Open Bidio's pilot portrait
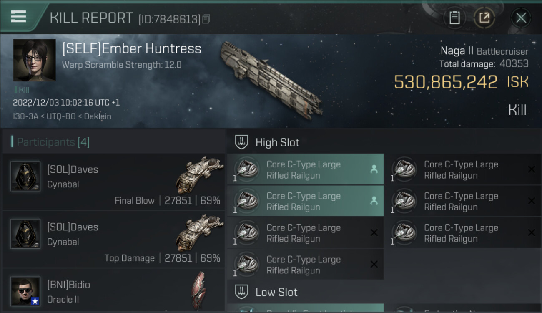542x313 pixels. click(25, 291)
